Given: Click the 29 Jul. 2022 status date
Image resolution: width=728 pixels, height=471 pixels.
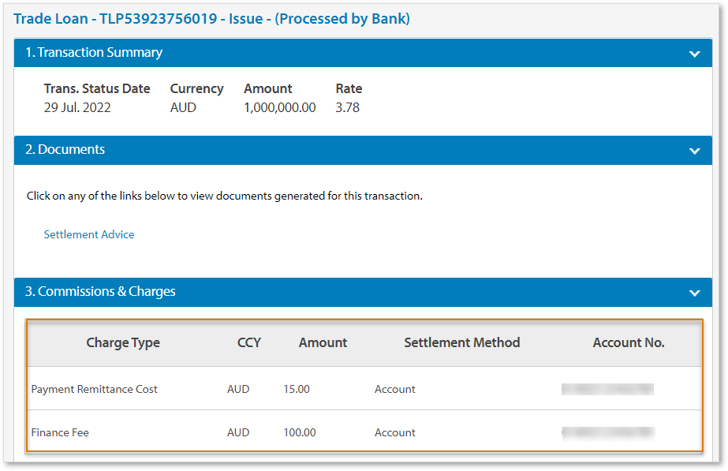Looking at the screenshot, I should tap(77, 108).
